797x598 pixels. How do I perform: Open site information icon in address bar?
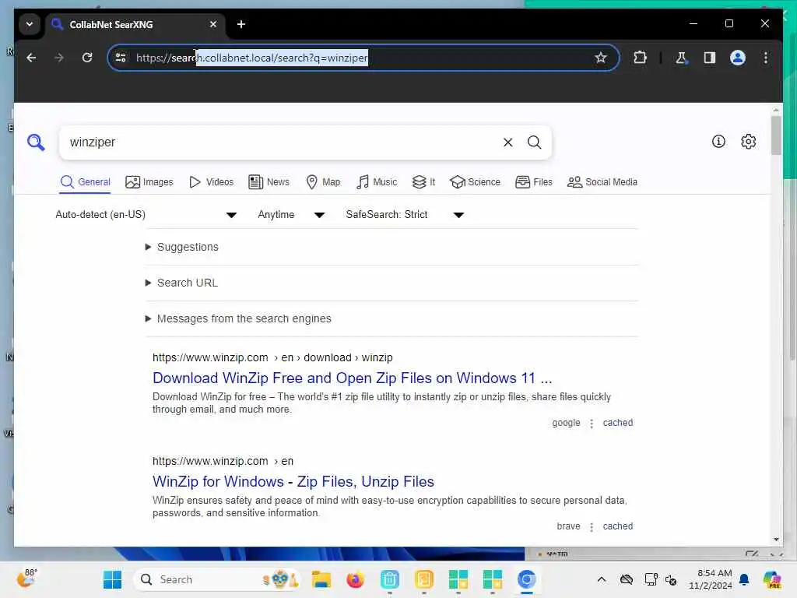pyautogui.click(x=121, y=58)
